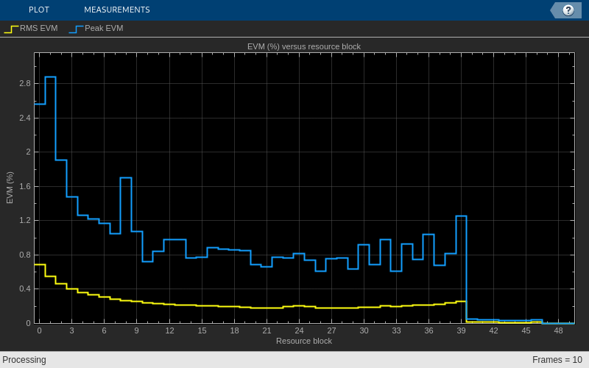Click the 48 x-axis tick label

pos(559,330)
